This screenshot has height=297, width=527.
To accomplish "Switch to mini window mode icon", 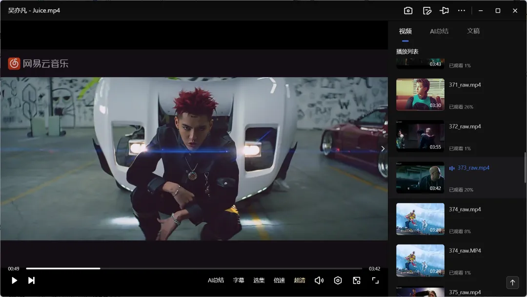I will (357, 280).
